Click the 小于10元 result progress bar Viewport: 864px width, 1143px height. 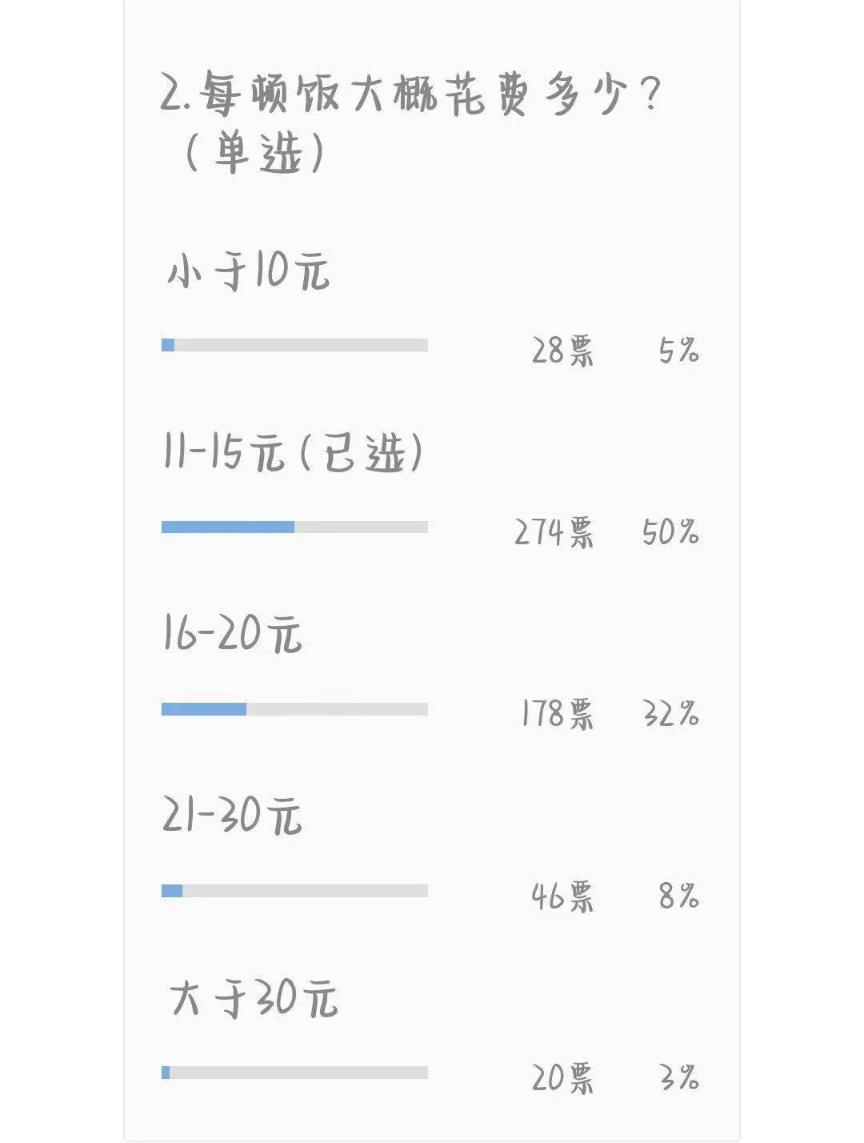[x=294, y=345]
